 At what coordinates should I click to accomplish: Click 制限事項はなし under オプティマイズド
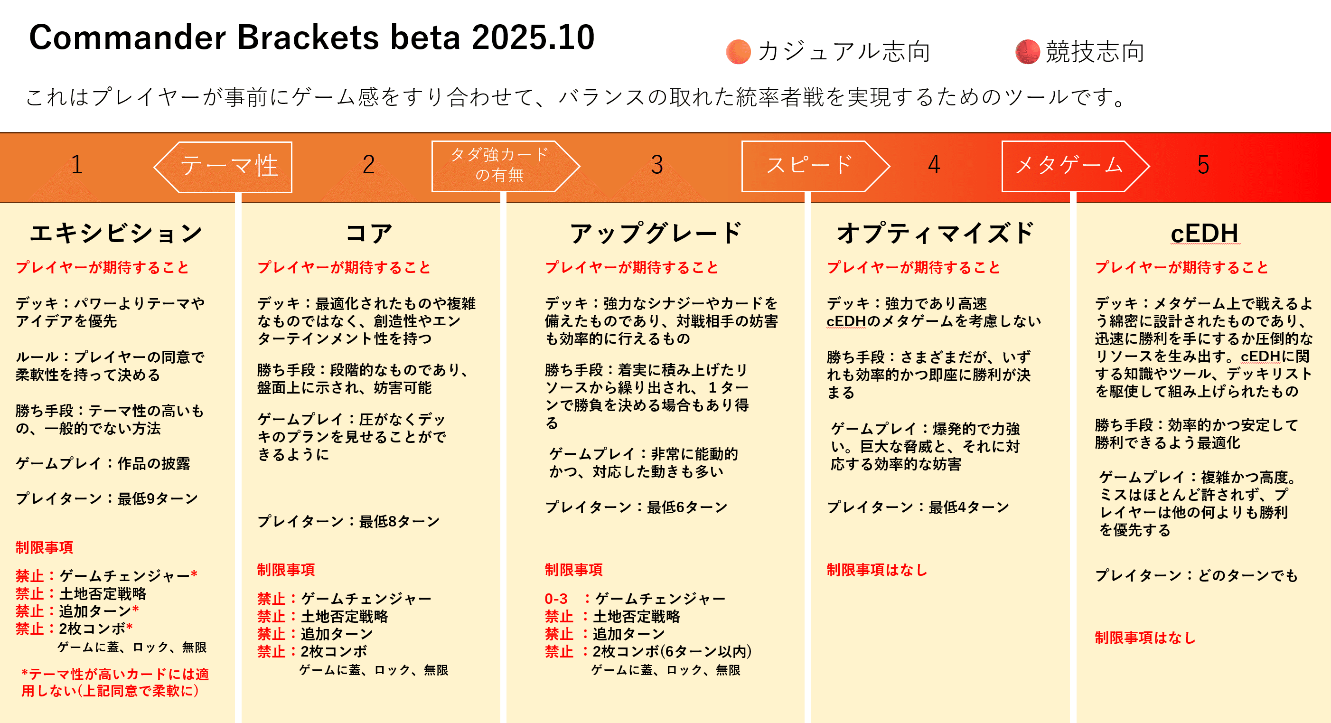(877, 570)
